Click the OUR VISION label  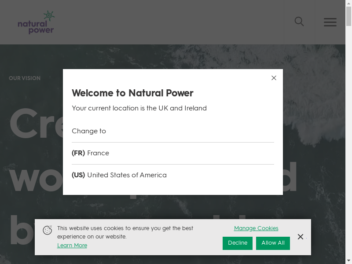(x=25, y=78)
